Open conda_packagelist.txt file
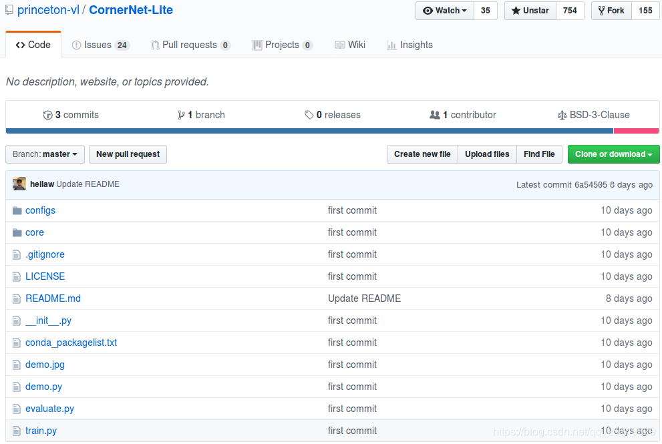Viewport: 662px width, 444px height. [x=71, y=343]
